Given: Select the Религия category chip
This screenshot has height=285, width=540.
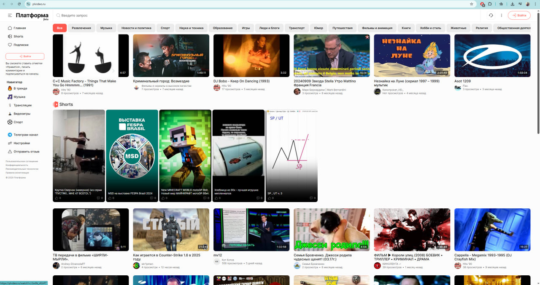Looking at the screenshot, I should [482, 28].
